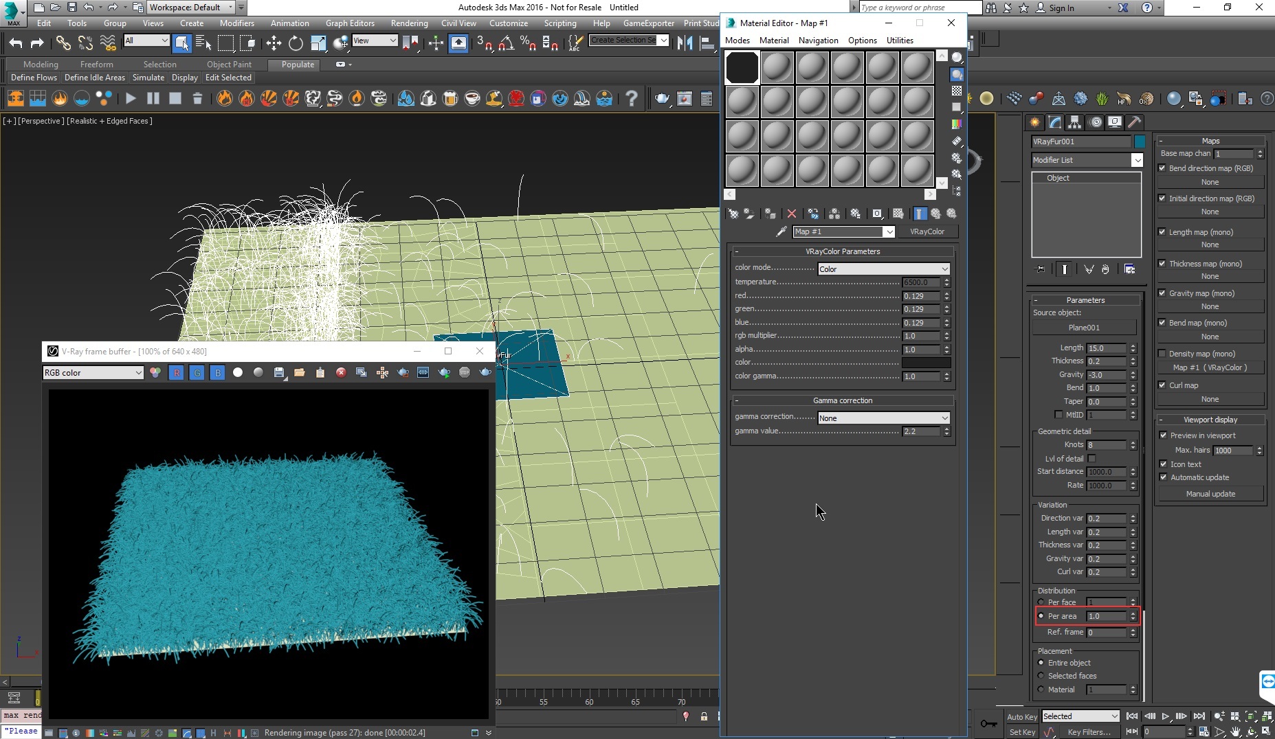This screenshot has height=739, width=1275.
Task: Click Pick Material eyedropper in Material Editor
Action: point(781,231)
